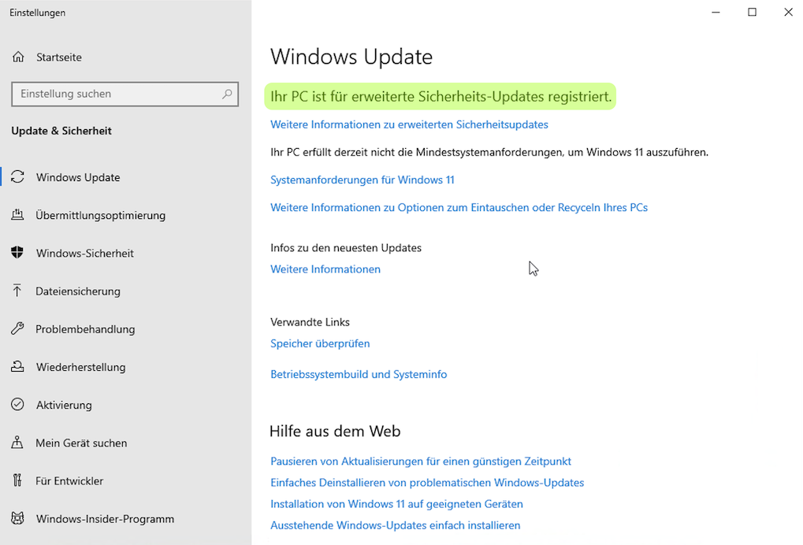Select the Aktivierung checkmark icon
Viewport: 803px width, 545px height.
17,405
